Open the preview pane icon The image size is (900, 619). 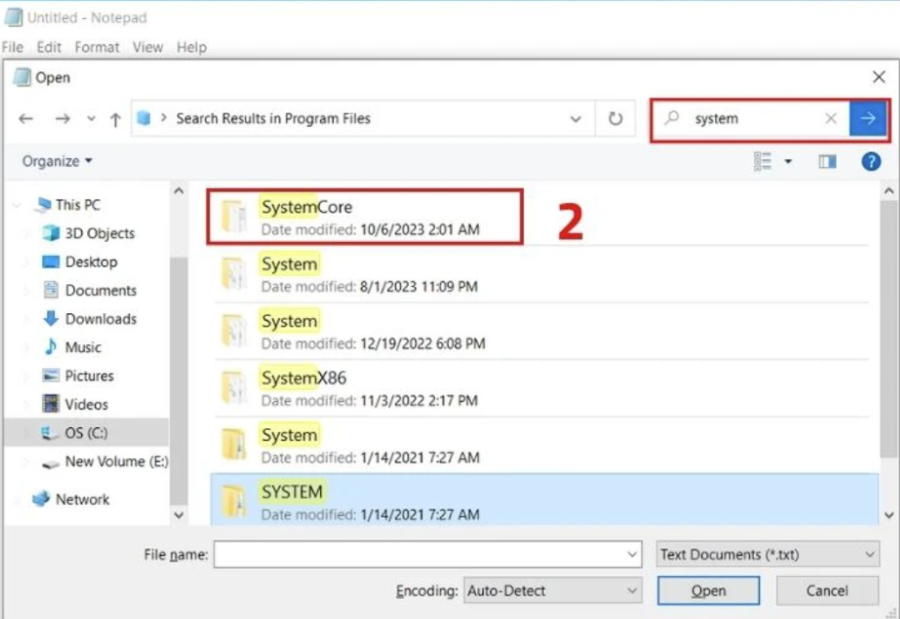(x=827, y=161)
